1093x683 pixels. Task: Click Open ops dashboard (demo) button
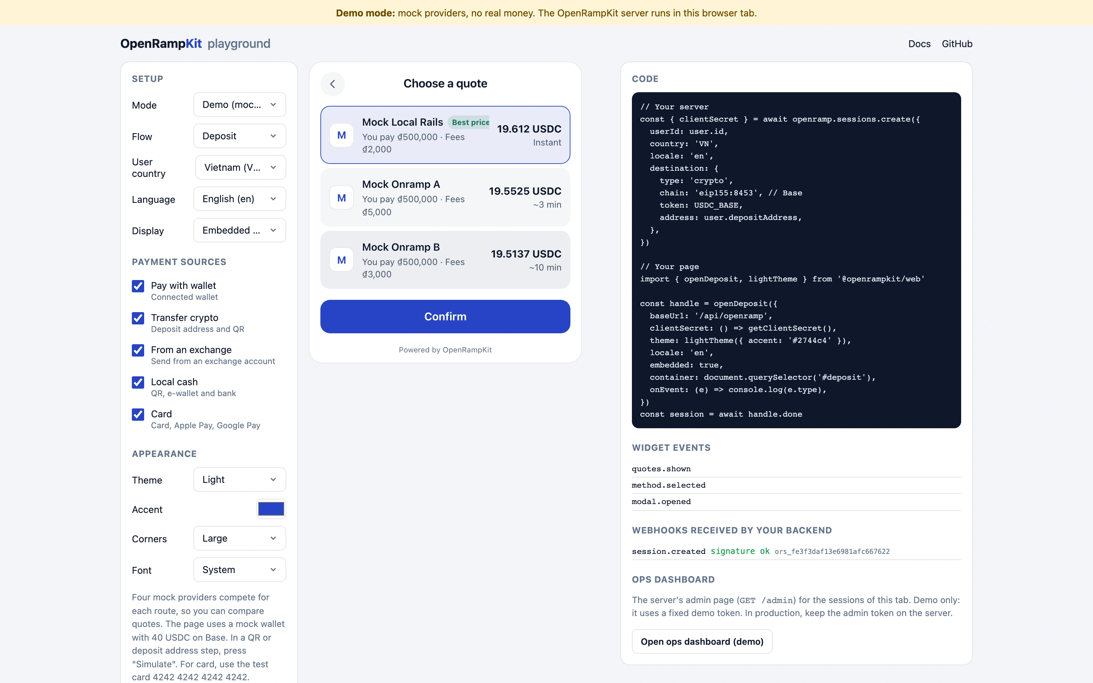coord(702,641)
